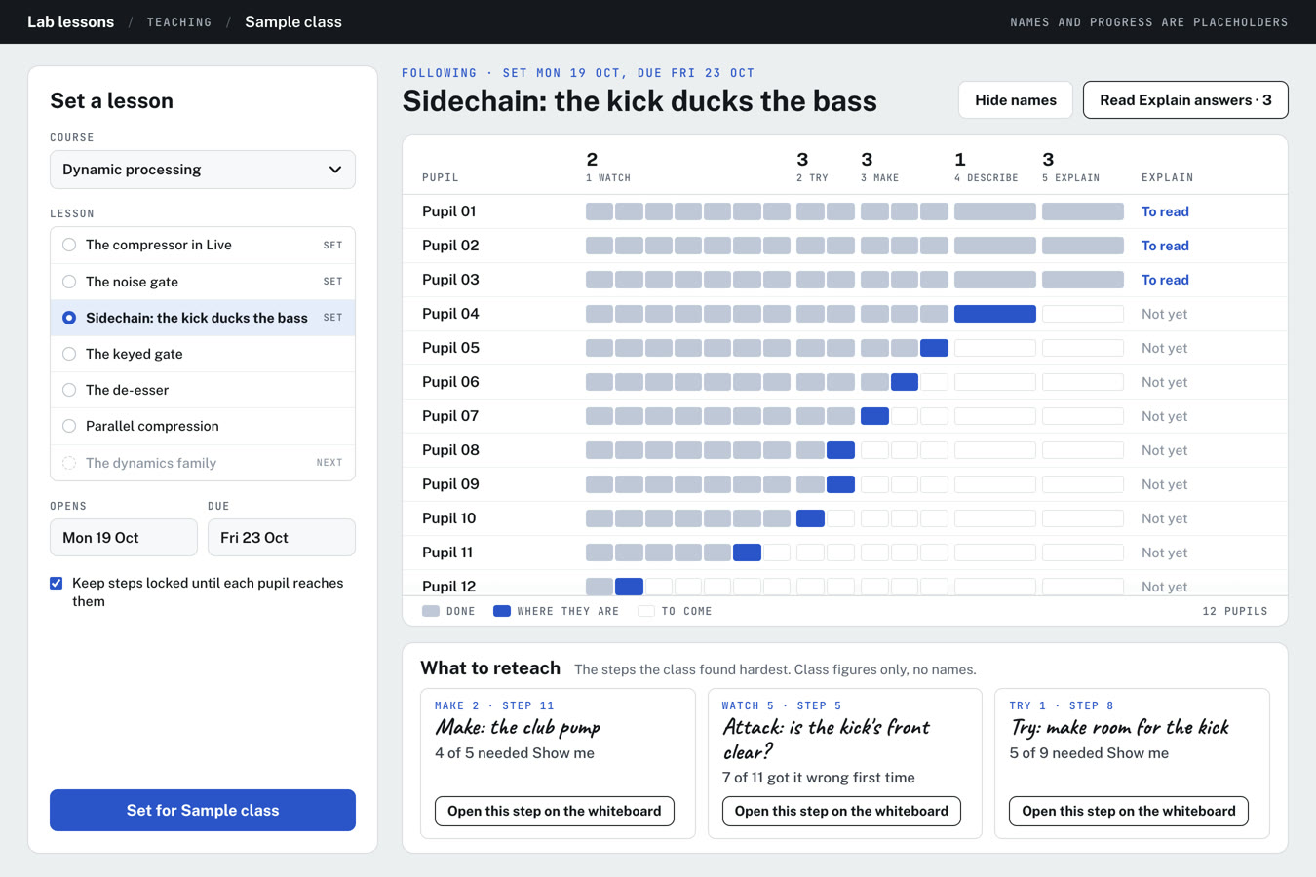The image size is (1316, 877).
Task: Click the 12 PUPILS count
Action: point(1235,611)
